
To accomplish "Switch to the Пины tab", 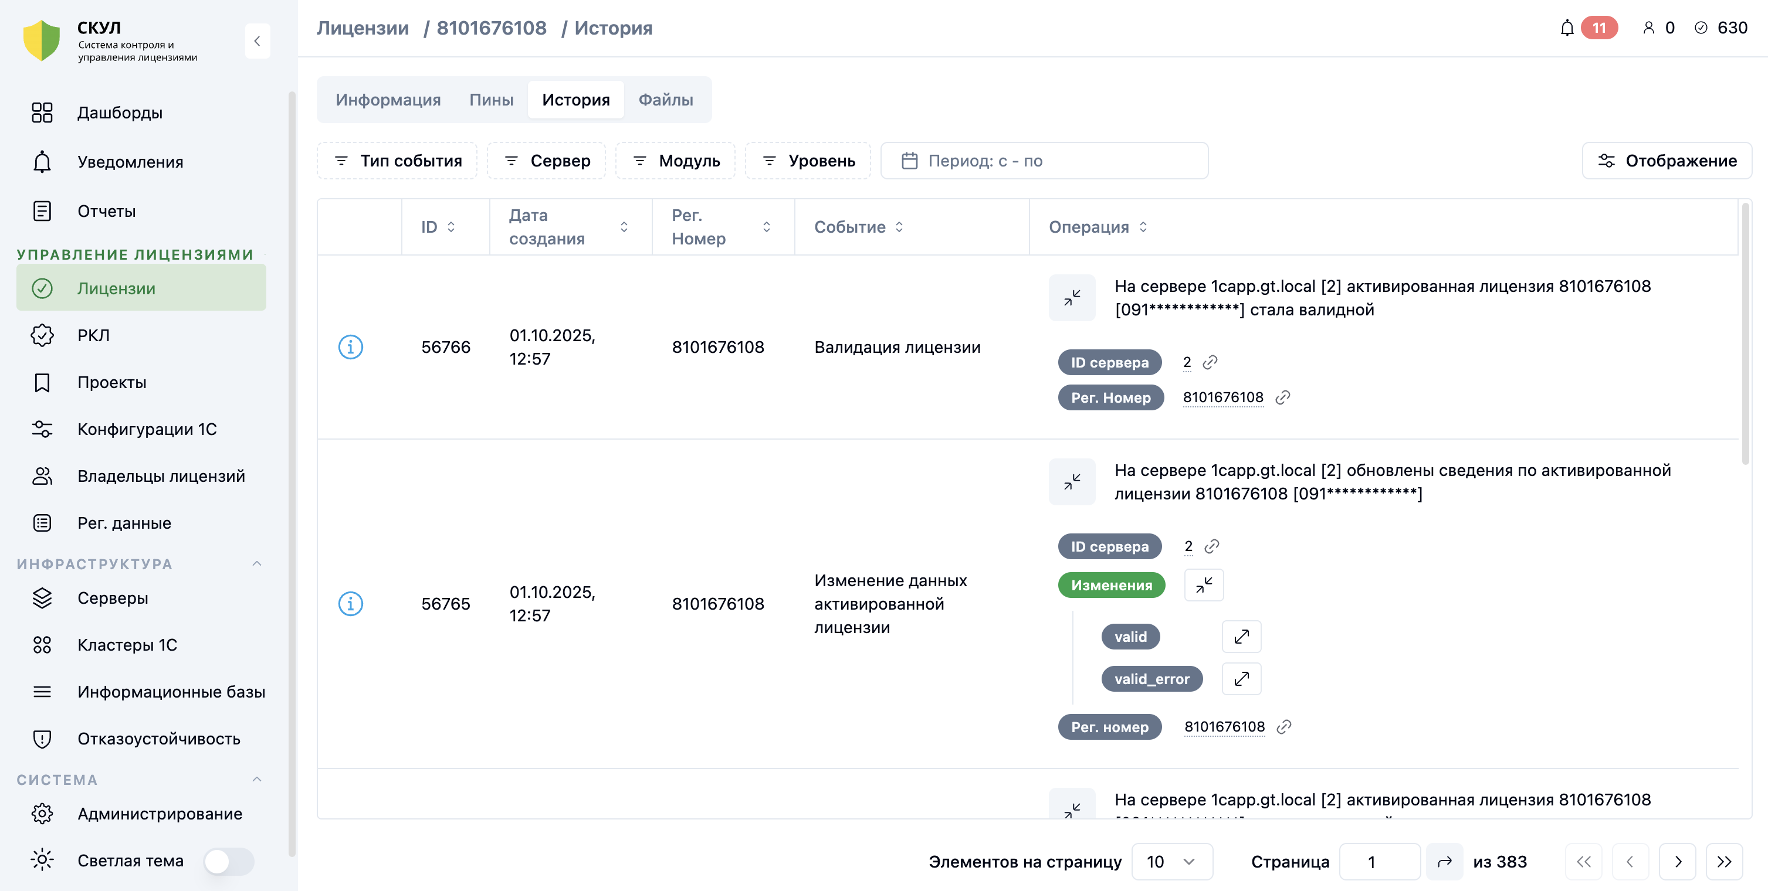I will point(492,100).
